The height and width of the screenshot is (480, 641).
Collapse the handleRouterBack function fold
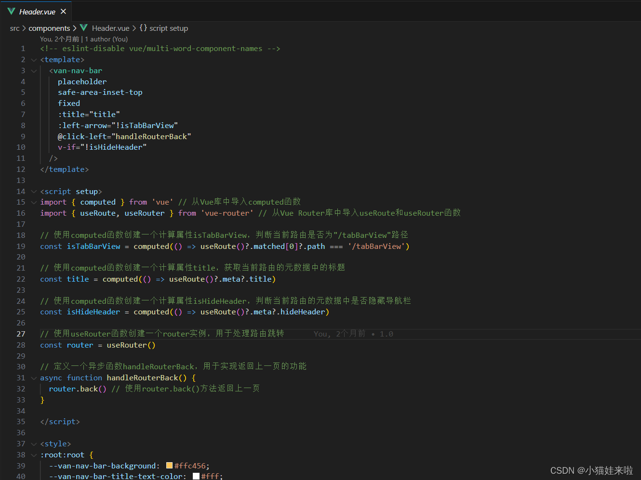coord(34,378)
